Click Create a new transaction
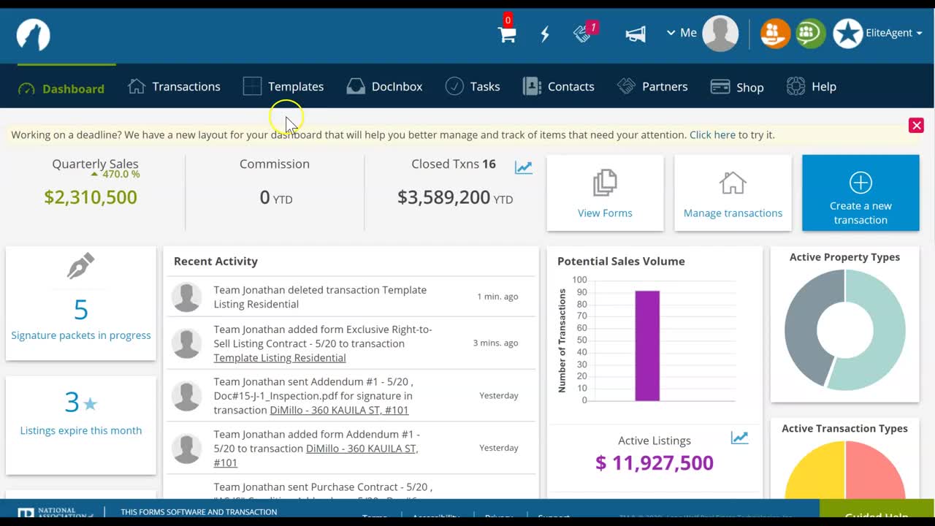Viewport: 935px width, 526px height. [860, 193]
